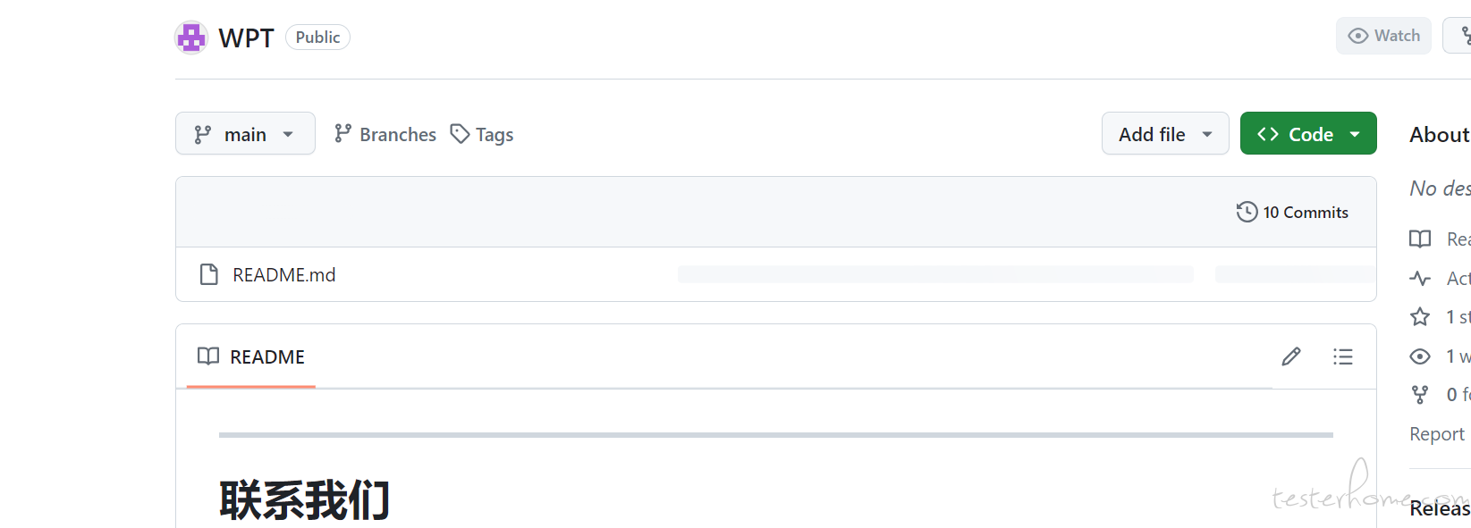Select the README tab

251,356
